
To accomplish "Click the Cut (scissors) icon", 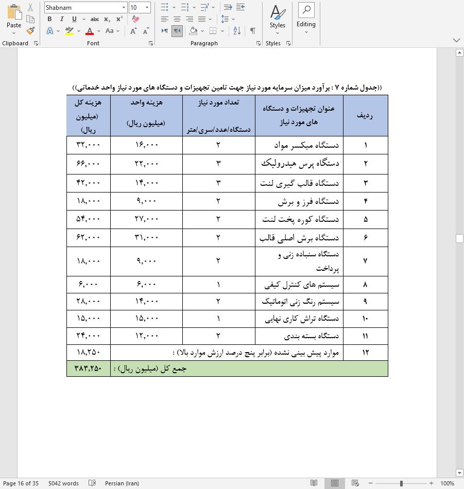I will click(29, 7).
